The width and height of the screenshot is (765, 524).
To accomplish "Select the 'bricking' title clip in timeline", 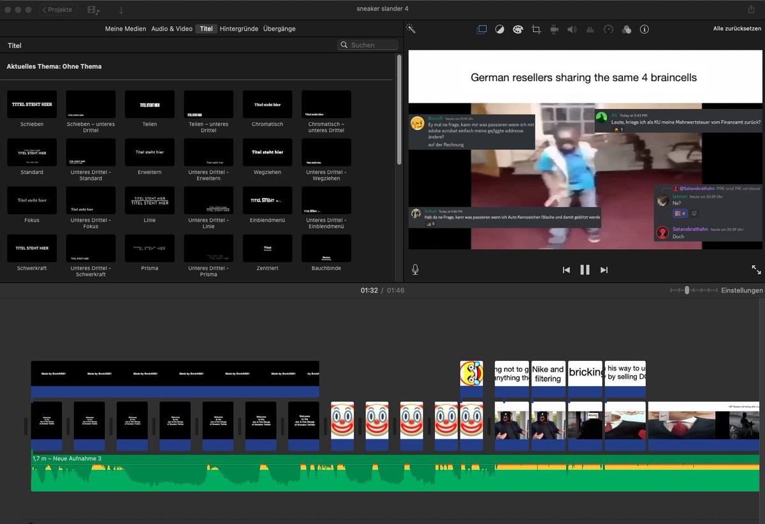I will click(x=585, y=380).
